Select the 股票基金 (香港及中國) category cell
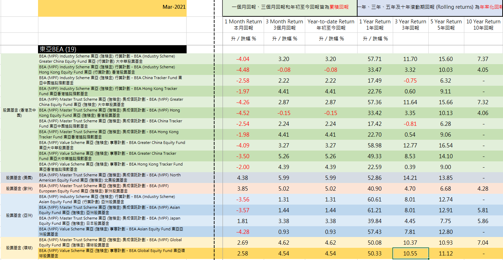Image resolution: width=503 pixels, height=260 pixels. click(19, 113)
